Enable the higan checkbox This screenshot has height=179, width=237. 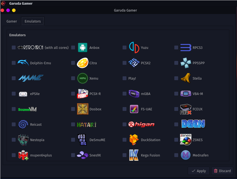(125, 124)
